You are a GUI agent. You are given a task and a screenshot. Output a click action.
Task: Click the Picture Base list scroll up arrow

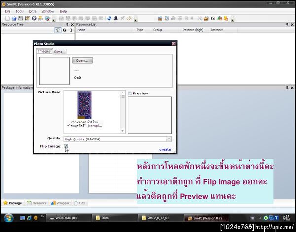(x=123, y=93)
